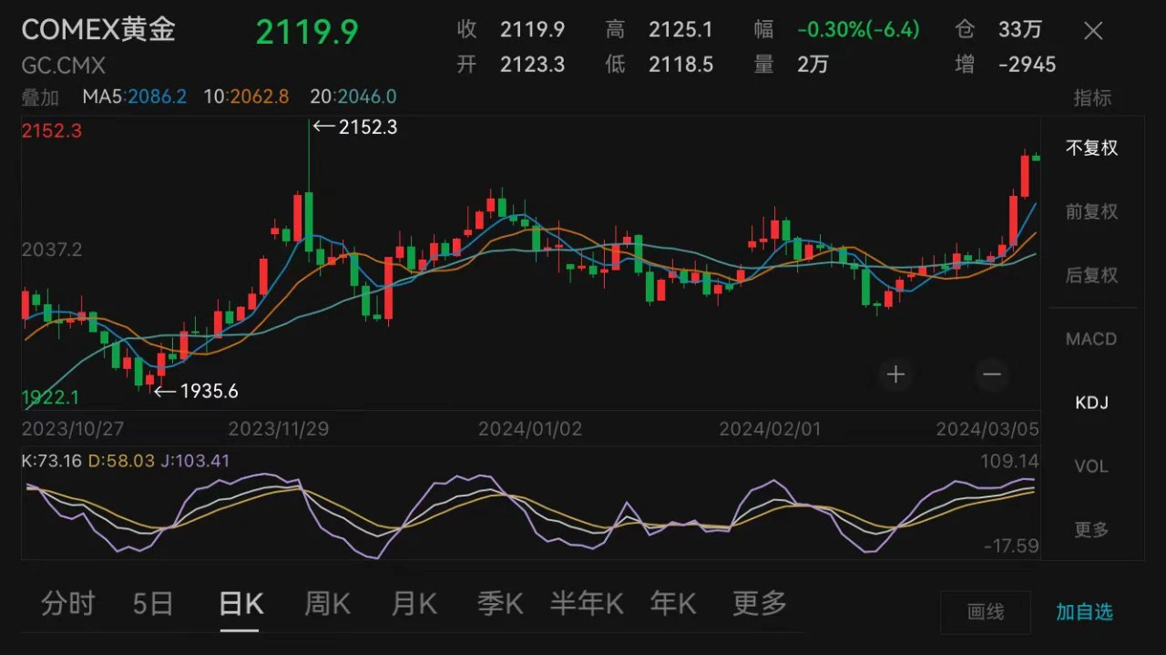
Task: Switch to the 分时 intraday tab
Action: (67, 603)
